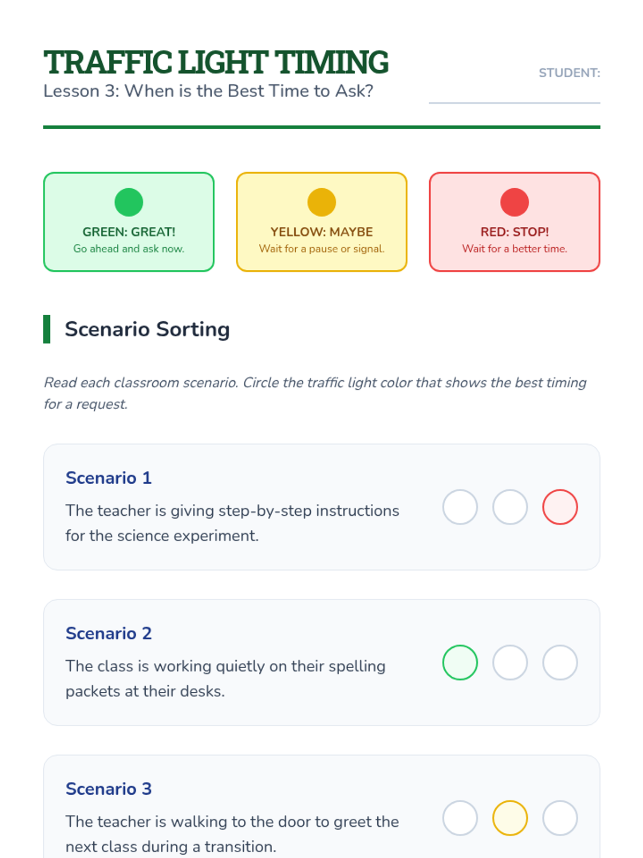Click the RED: STOP! card
Image resolution: width=643 pixels, height=858 pixels.
[x=514, y=221]
